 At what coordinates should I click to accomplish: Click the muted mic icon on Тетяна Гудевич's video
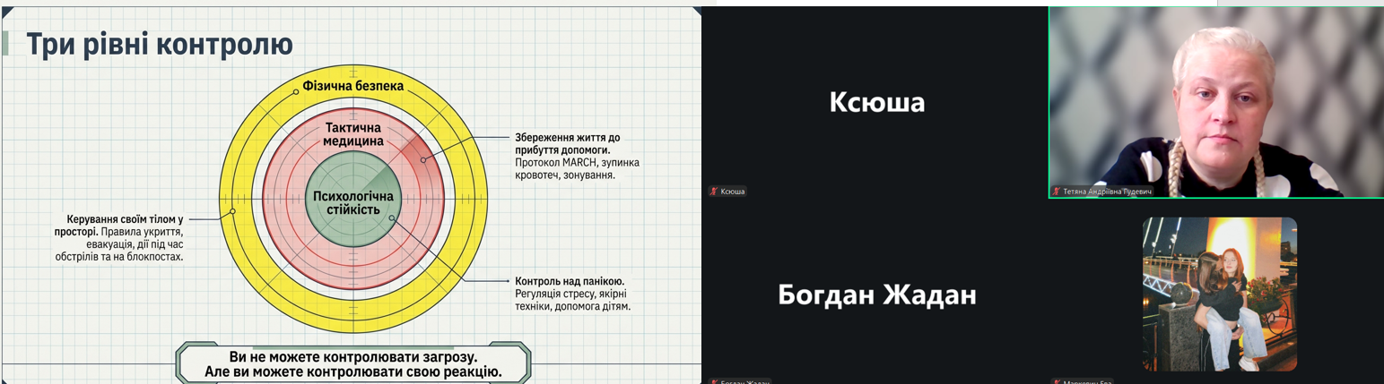point(1057,192)
